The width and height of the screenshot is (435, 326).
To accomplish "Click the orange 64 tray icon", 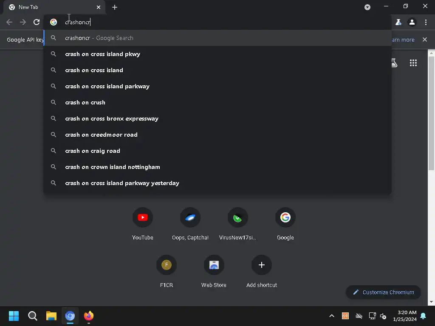I will [345, 316].
